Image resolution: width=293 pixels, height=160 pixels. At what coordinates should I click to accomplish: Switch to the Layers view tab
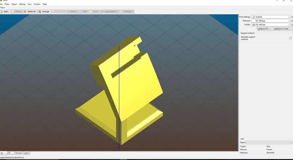coord(26,153)
